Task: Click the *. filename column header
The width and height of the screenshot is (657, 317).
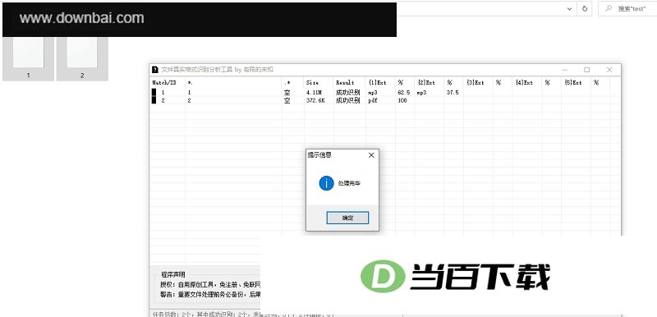Action: [x=233, y=82]
